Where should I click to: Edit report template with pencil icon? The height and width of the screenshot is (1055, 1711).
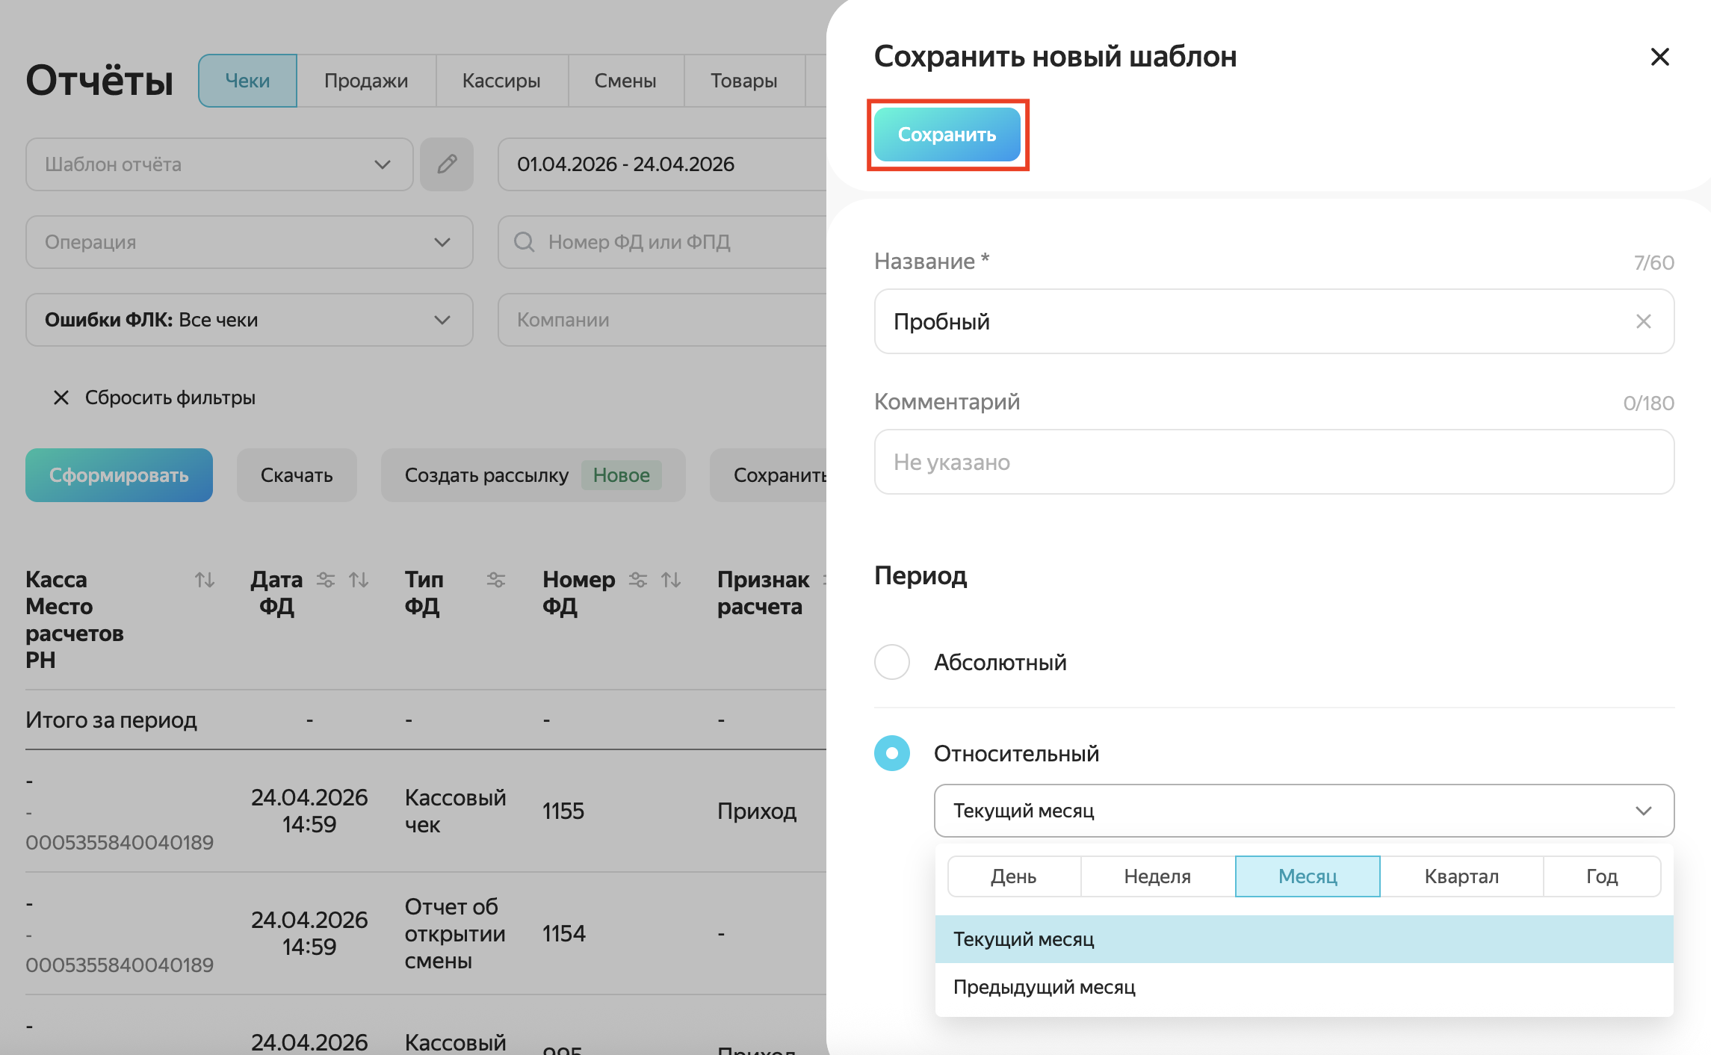[447, 164]
